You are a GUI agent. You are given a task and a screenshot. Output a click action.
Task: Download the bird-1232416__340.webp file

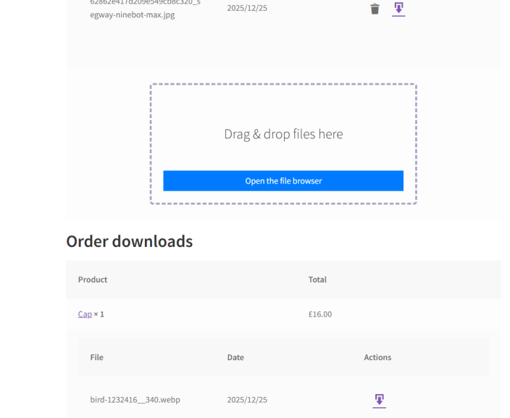(379, 400)
